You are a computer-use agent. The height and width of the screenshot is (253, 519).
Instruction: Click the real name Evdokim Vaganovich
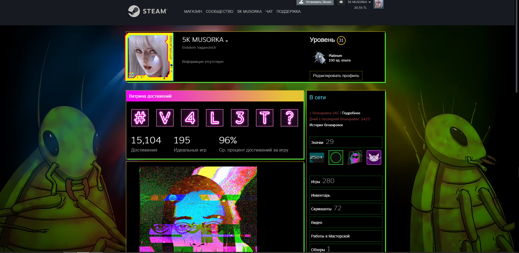(199, 48)
